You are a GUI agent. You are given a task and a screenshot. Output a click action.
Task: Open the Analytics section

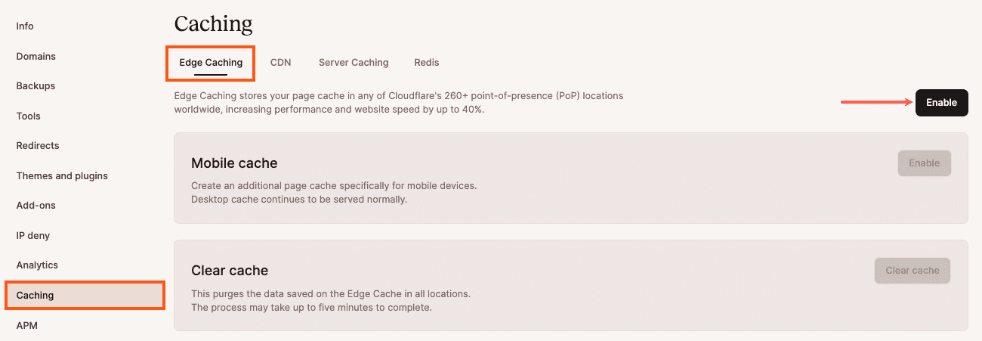37,265
